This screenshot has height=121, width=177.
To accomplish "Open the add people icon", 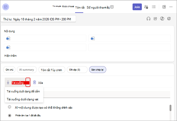I will click(146, 7).
